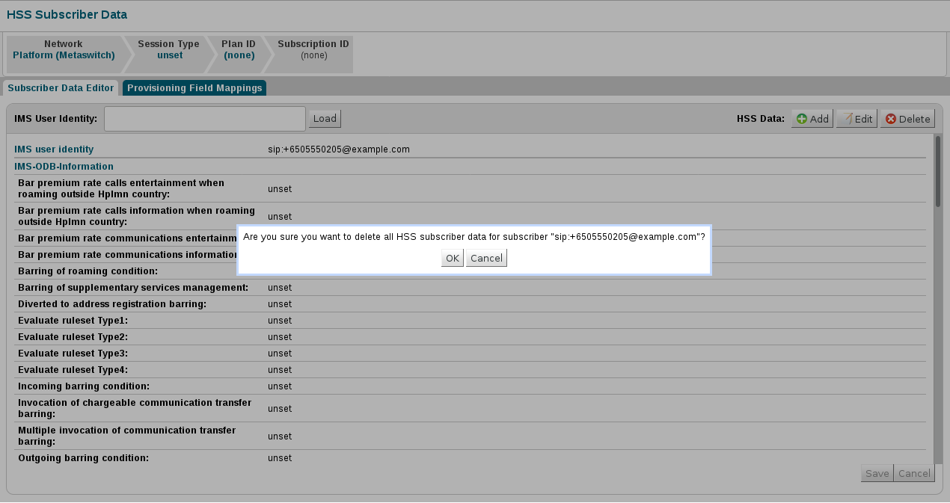Open the Plan ID (none) breadcrumb
Image resolution: width=950 pixels, height=503 pixels.
(239, 50)
